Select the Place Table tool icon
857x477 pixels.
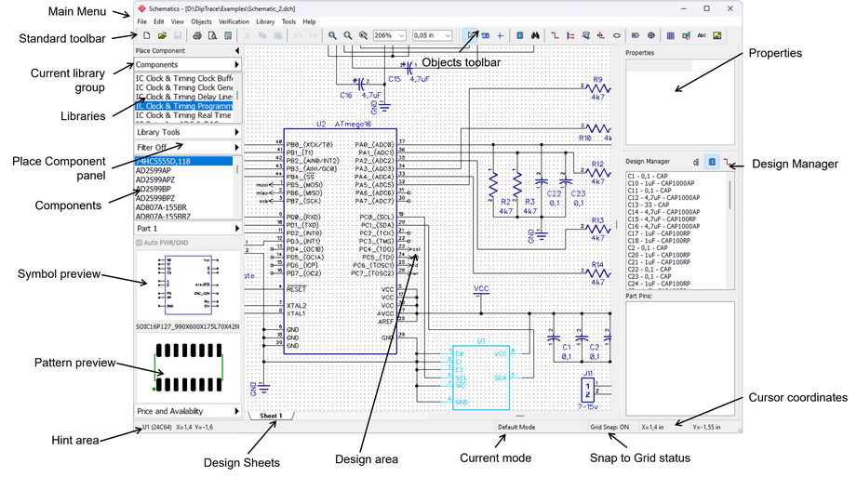click(671, 35)
